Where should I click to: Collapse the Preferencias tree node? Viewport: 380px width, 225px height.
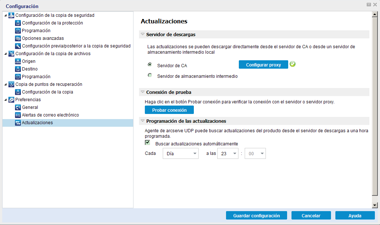click(x=5, y=100)
